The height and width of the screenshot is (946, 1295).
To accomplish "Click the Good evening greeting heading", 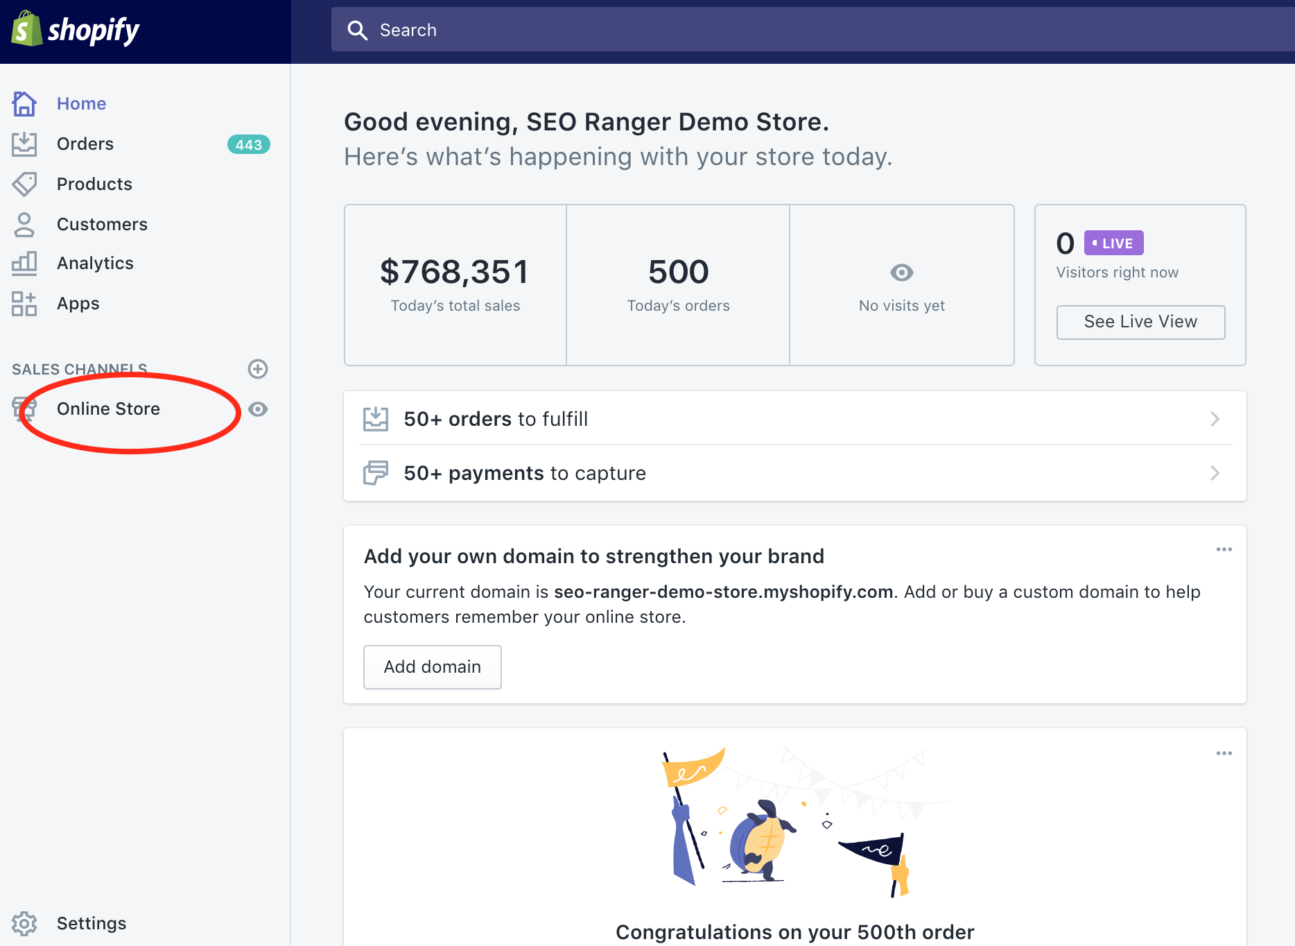I will coord(586,122).
